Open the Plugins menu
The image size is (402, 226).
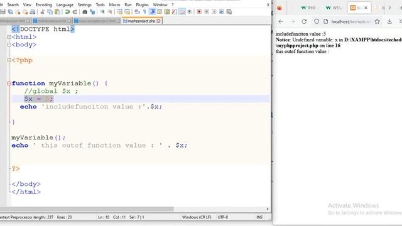coord(142,4)
